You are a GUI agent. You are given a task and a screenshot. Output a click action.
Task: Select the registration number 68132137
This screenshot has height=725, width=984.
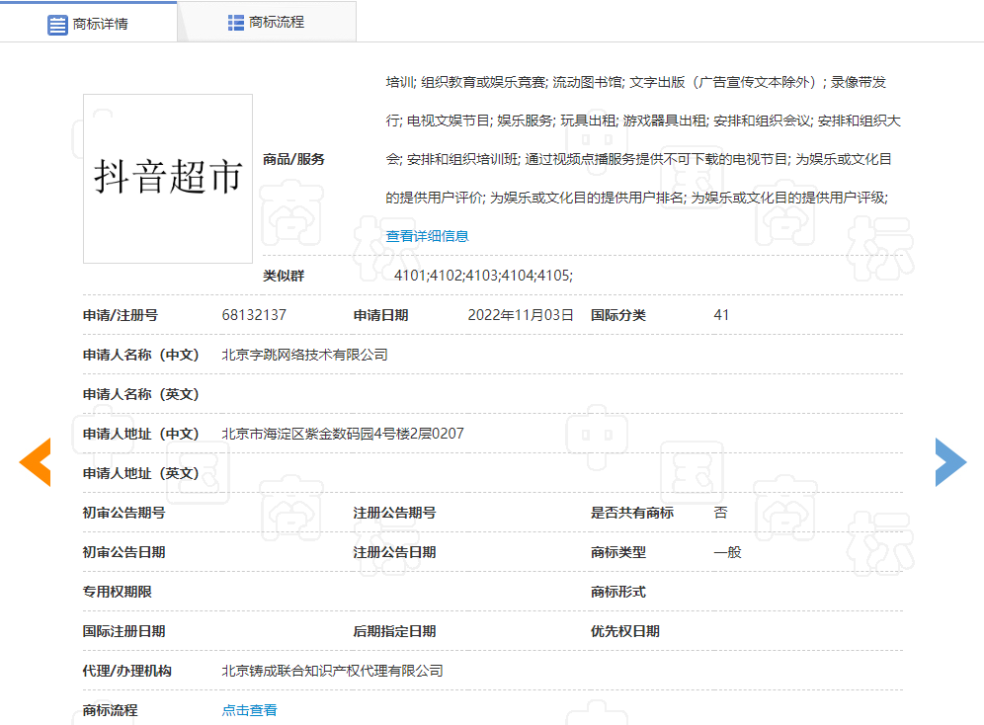(254, 315)
